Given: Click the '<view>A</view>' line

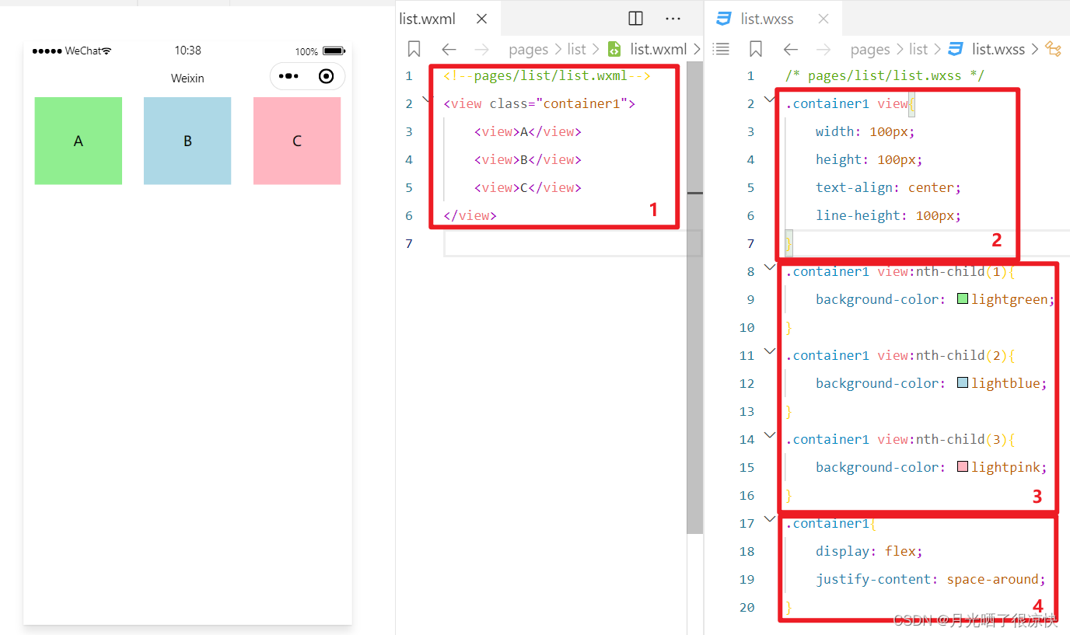Looking at the screenshot, I should [x=528, y=131].
